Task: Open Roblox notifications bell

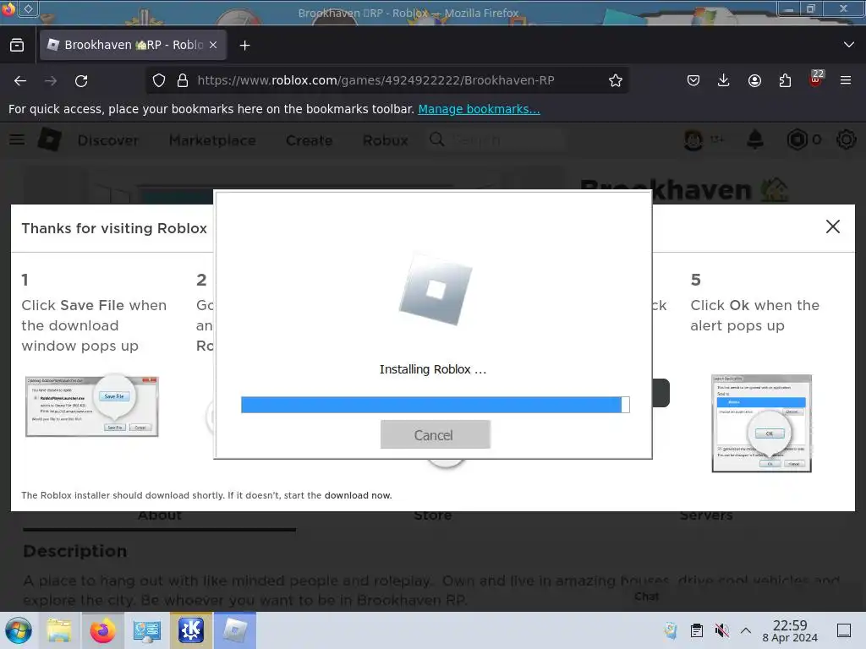Action: click(x=755, y=139)
